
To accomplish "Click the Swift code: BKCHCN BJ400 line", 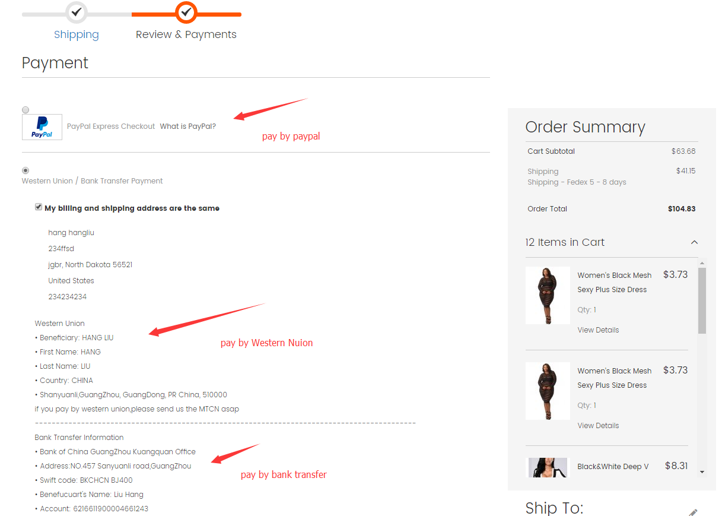I will (84, 480).
